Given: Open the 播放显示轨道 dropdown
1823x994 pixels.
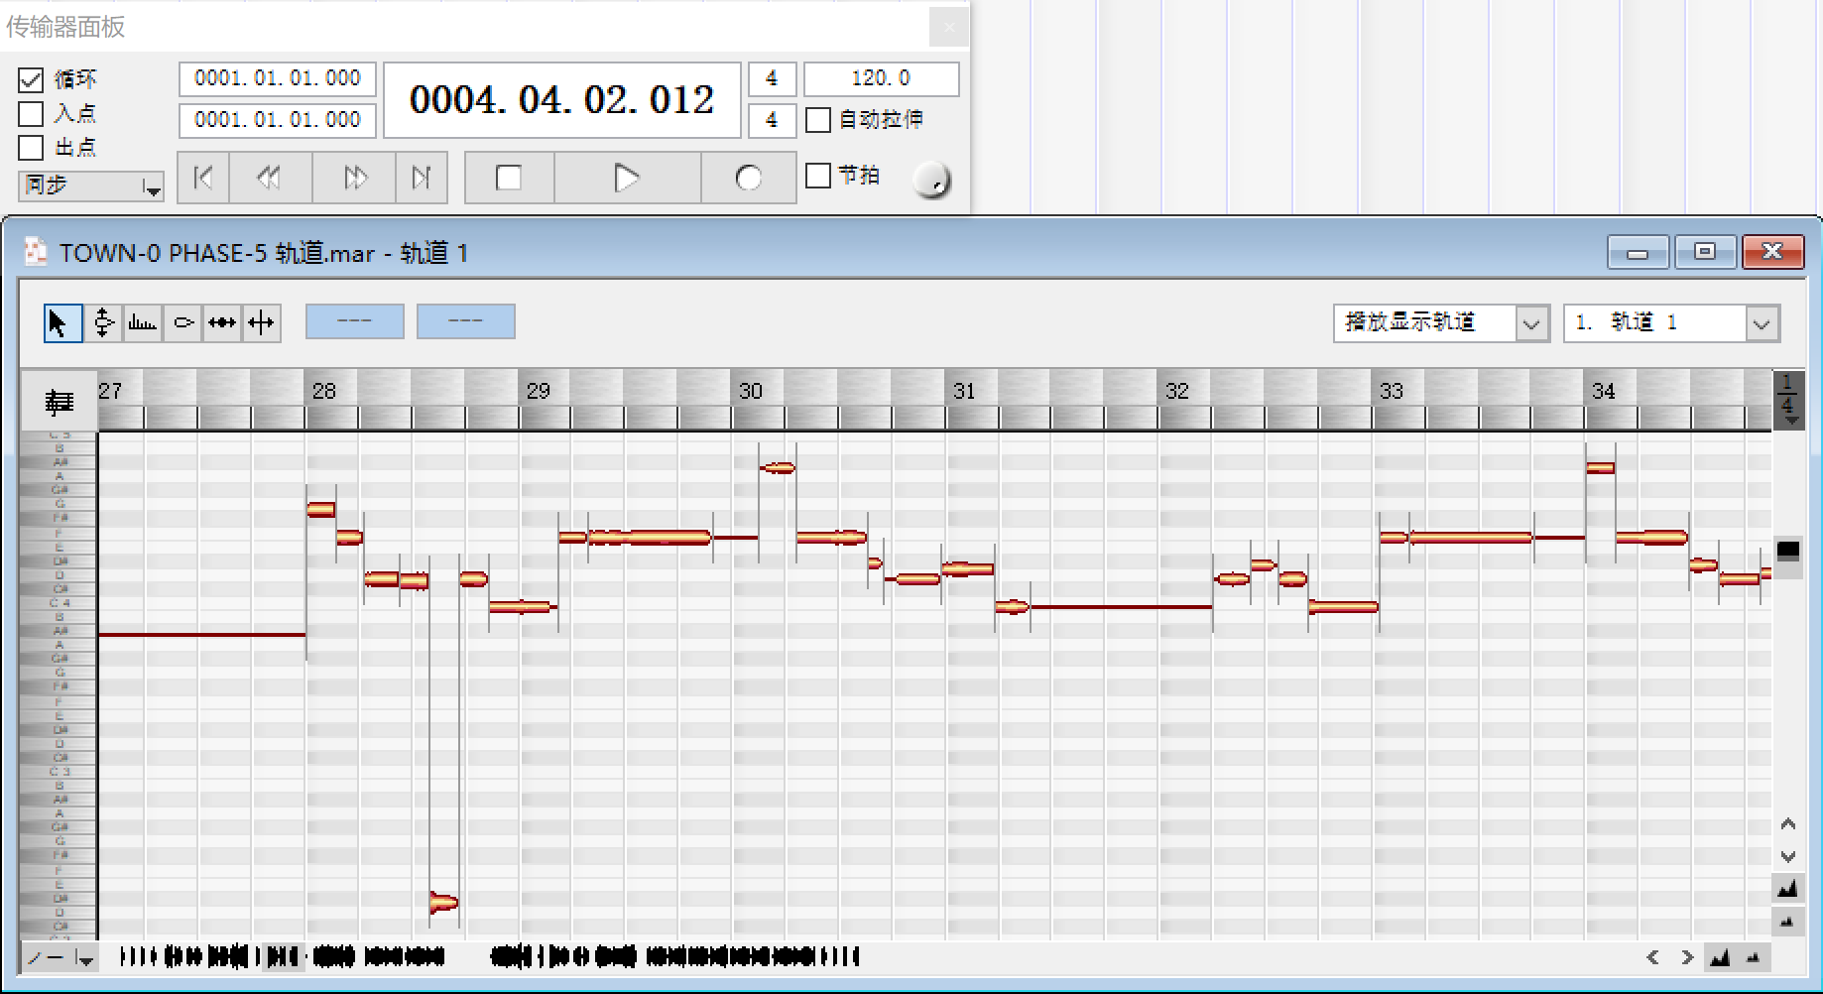Looking at the screenshot, I should [x=1441, y=322].
